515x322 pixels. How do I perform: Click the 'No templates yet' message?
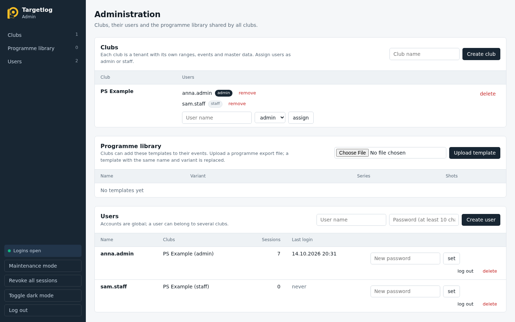122,190
